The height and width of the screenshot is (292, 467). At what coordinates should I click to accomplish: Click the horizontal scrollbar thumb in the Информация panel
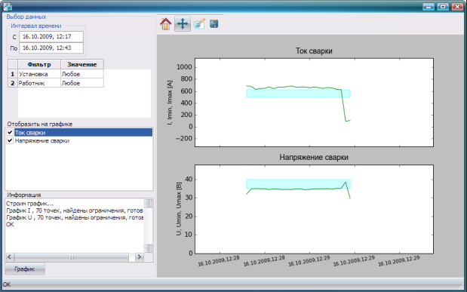[72, 257]
